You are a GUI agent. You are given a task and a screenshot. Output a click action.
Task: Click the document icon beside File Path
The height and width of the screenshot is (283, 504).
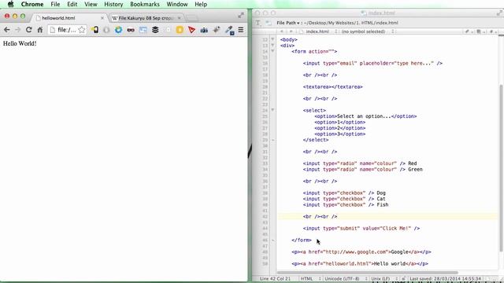[x=269, y=23]
